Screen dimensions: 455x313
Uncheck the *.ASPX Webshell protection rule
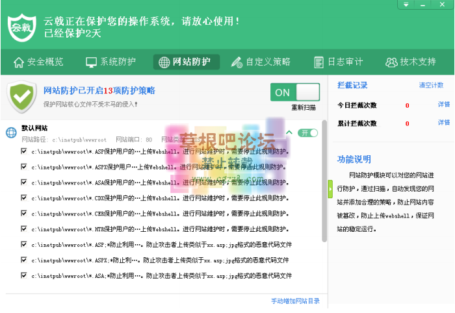point(24,167)
